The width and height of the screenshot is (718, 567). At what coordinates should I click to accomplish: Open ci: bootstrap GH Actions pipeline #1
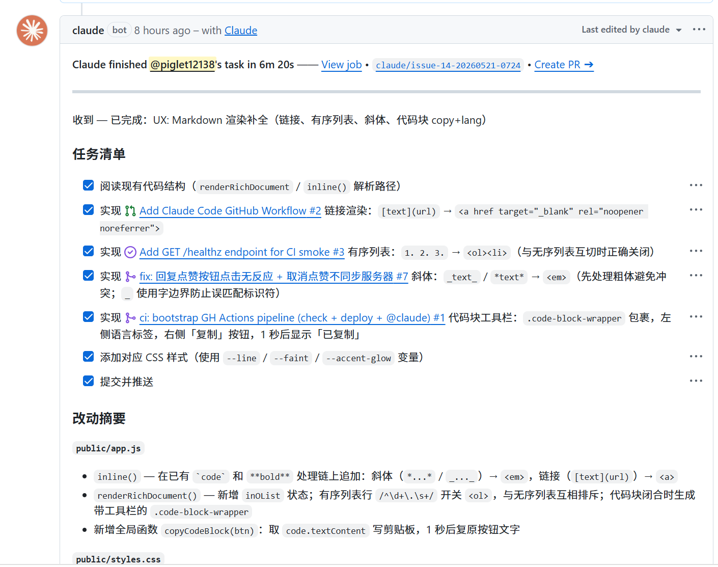coord(292,318)
